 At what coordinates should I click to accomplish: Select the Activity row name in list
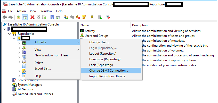pyautogui.click(x=90, y=31)
